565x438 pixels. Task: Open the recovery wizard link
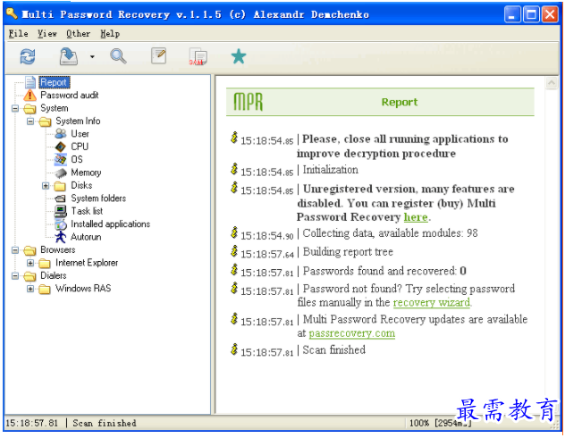click(x=431, y=302)
